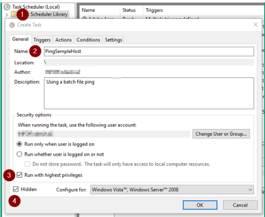Sort by the Name column header
The width and height of the screenshot is (265, 217).
[100, 10]
